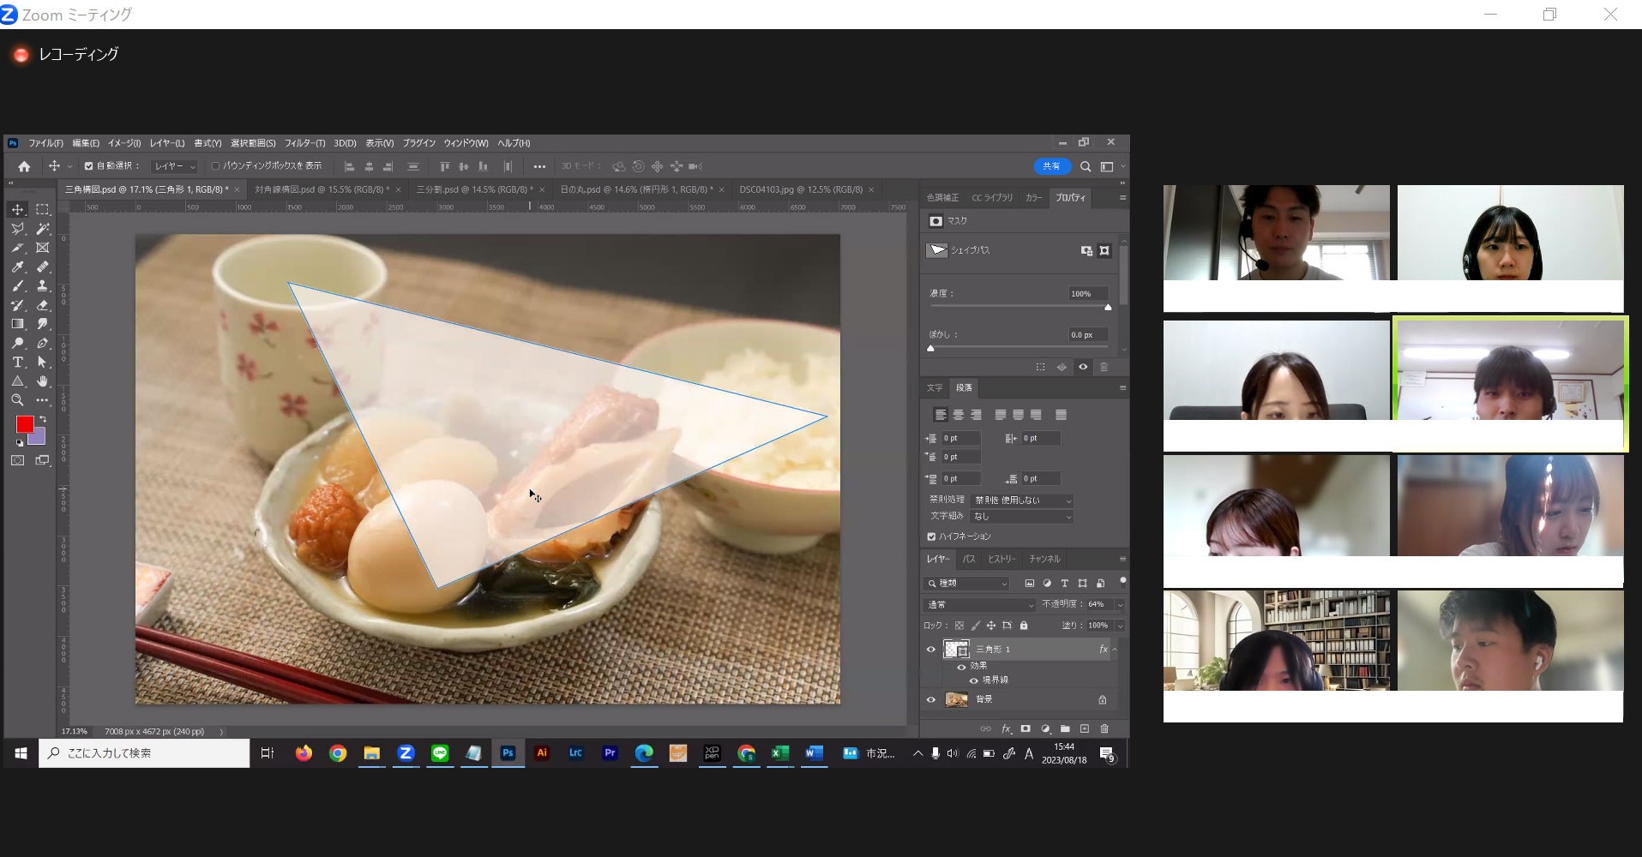Delete the selected layer with trash icon

[x=1104, y=728]
